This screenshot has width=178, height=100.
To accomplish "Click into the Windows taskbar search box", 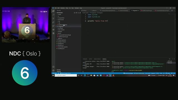I will tap(66, 75).
